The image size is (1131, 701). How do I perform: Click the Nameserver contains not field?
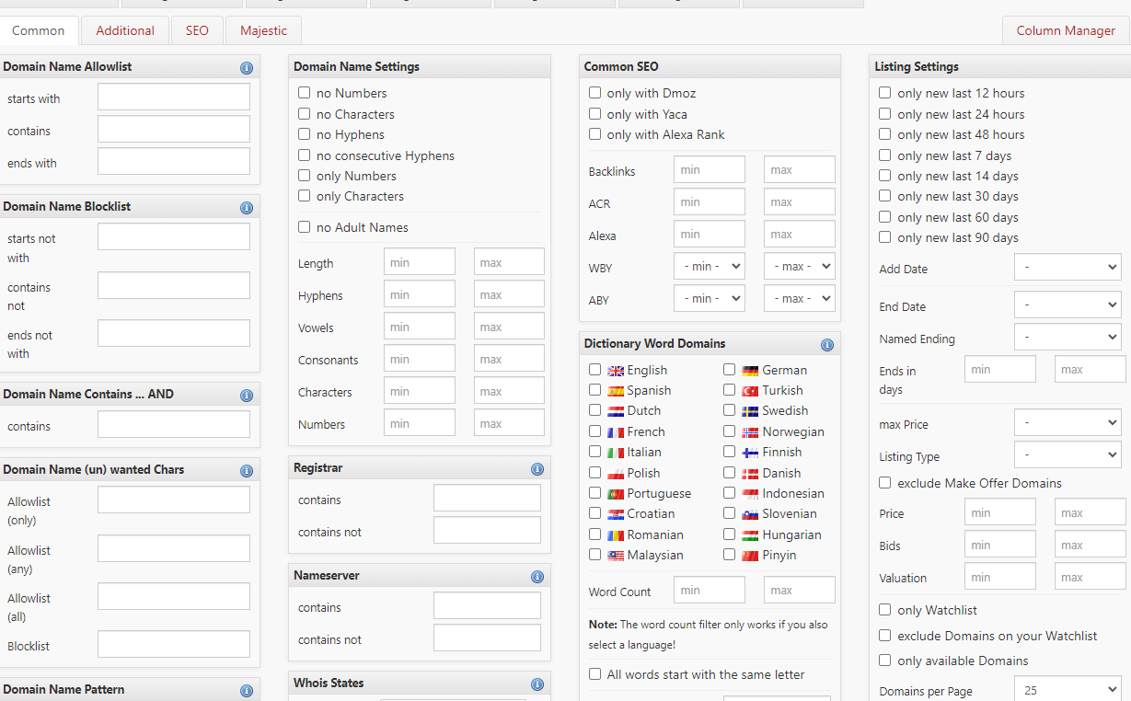point(487,638)
